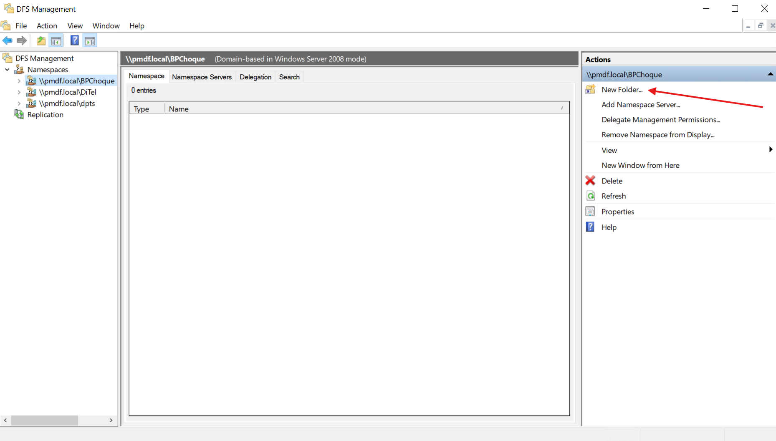The image size is (776, 441).
Task: Click the tree pane horizontal scrollbar right arrow
Action: [x=111, y=420]
